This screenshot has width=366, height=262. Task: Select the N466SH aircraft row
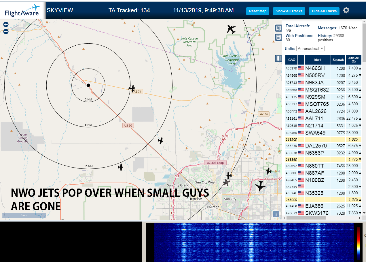pos(323,68)
